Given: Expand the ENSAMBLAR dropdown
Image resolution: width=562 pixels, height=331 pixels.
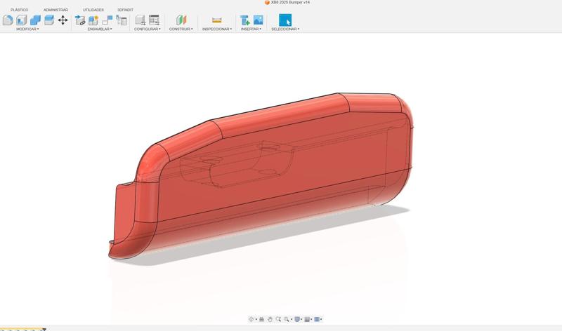Looking at the screenshot, I should (x=99, y=29).
